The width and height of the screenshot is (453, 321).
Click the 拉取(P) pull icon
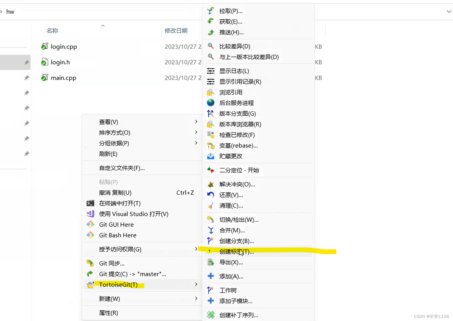coord(211,11)
